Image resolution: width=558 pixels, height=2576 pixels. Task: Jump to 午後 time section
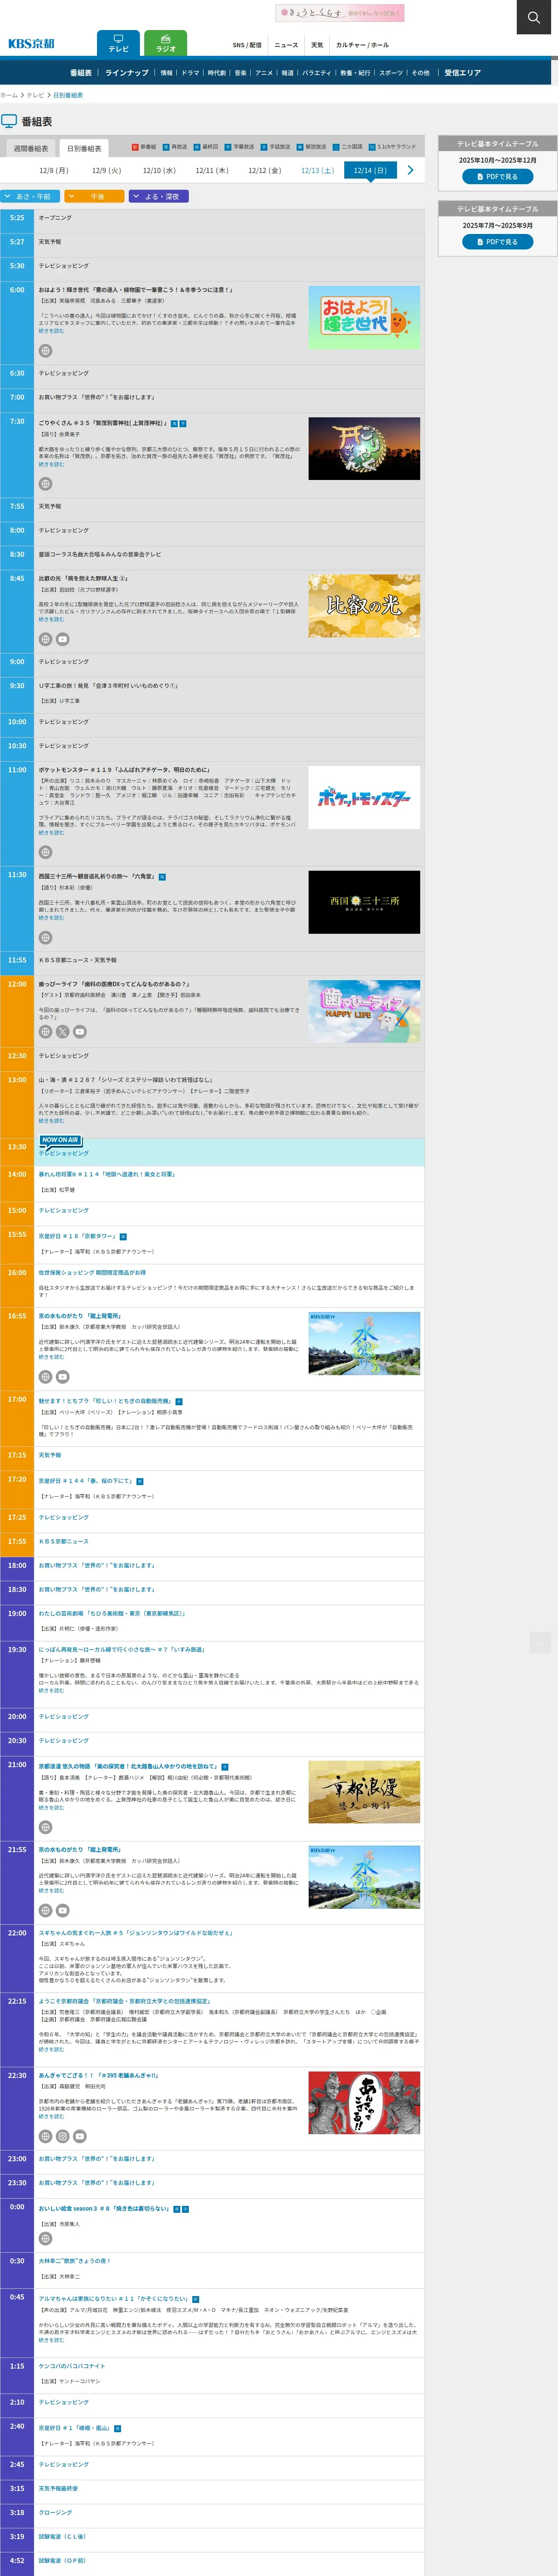[93, 196]
